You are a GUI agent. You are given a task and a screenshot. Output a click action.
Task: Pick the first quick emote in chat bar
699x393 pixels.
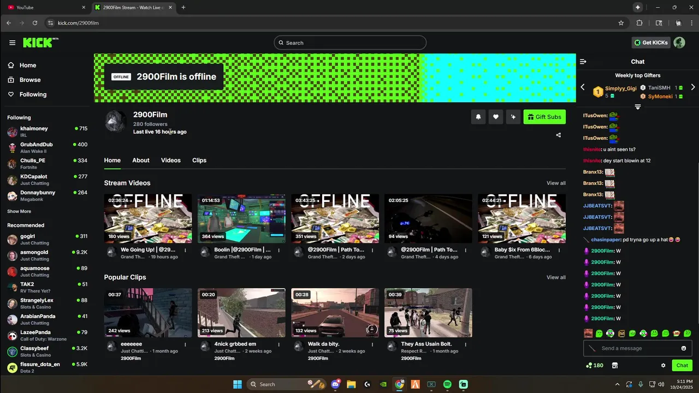tap(588, 334)
